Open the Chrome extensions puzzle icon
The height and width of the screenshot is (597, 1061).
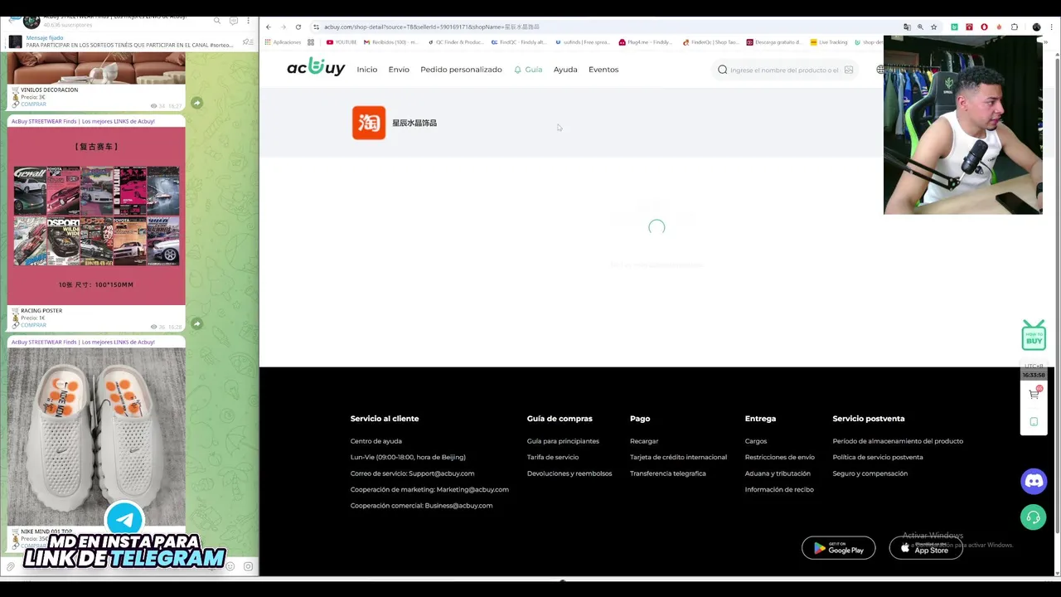coord(1015,27)
